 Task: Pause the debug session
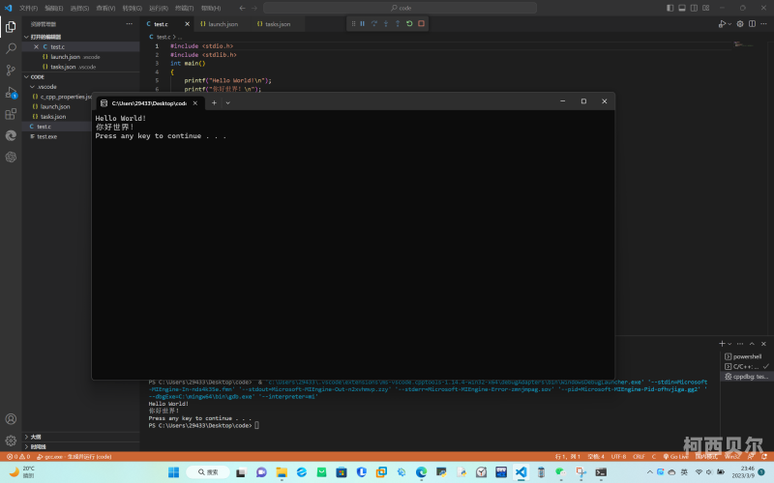pos(362,23)
